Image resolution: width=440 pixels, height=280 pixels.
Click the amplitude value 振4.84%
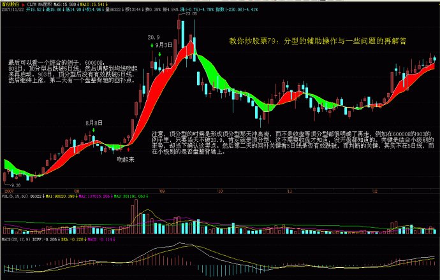click(171, 10)
